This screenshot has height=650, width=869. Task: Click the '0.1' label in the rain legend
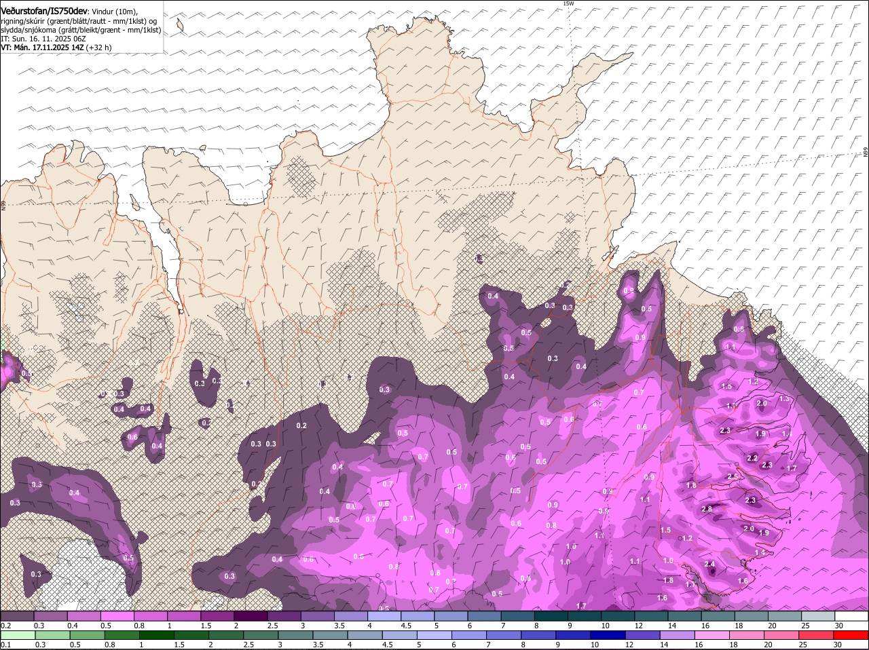coord(5,645)
